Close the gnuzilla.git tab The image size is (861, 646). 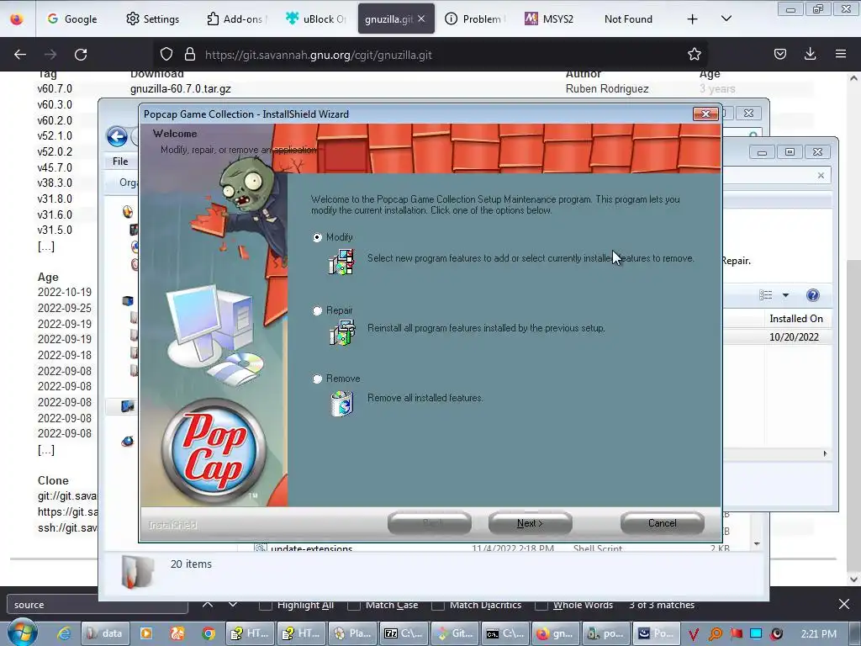pos(421,19)
